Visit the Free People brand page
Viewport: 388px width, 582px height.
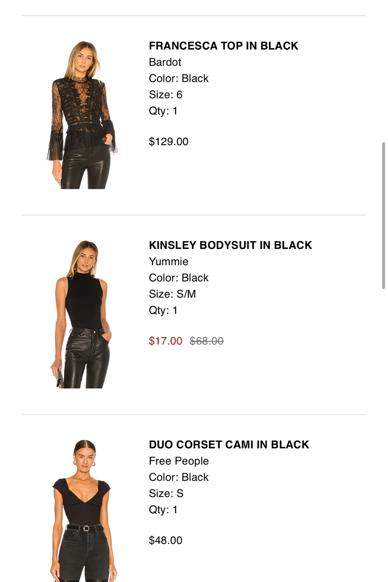[179, 460]
